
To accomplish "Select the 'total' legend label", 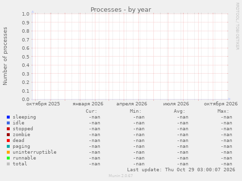I will 20,164.
